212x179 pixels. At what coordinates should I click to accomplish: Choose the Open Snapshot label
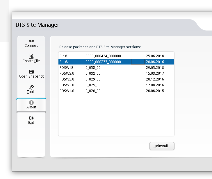31,76
